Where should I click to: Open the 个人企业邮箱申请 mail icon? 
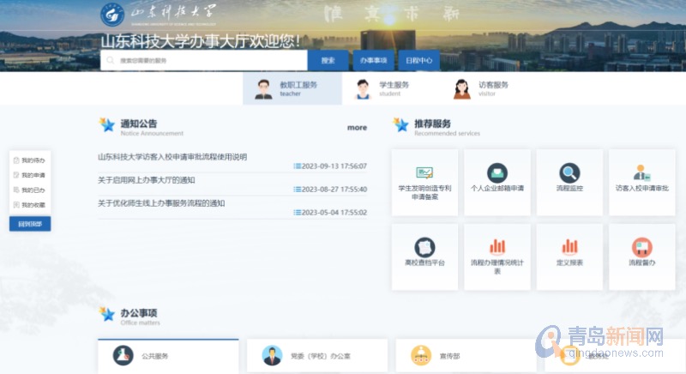pyautogui.click(x=497, y=173)
